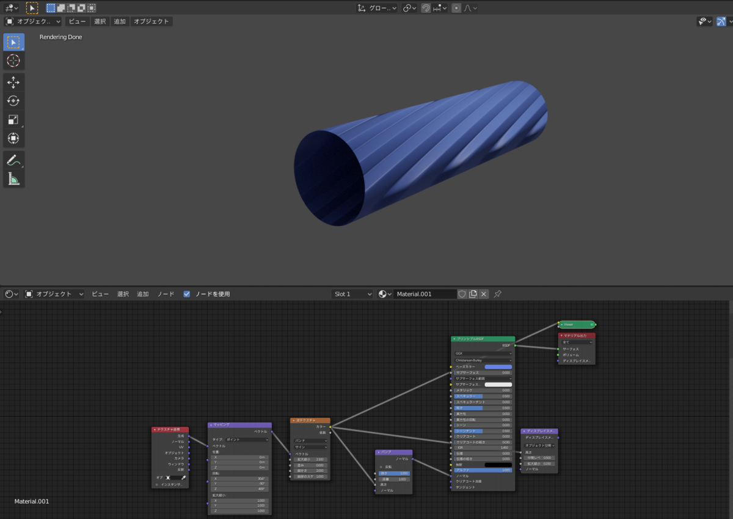Open the Slot 1 dropdown
733x519 pixels.
(x=352, y=294)
